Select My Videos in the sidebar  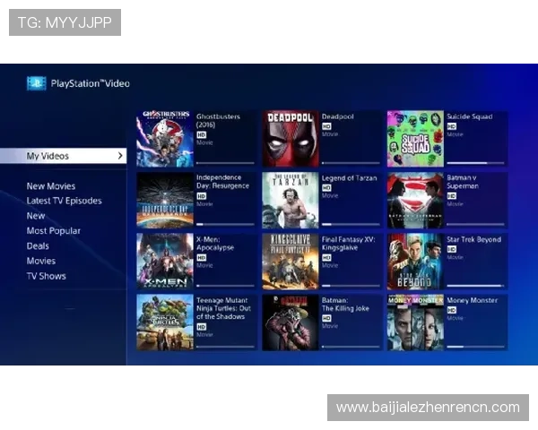[x=63, y=156]
